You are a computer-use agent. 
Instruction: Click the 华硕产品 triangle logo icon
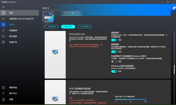point(3,42)
